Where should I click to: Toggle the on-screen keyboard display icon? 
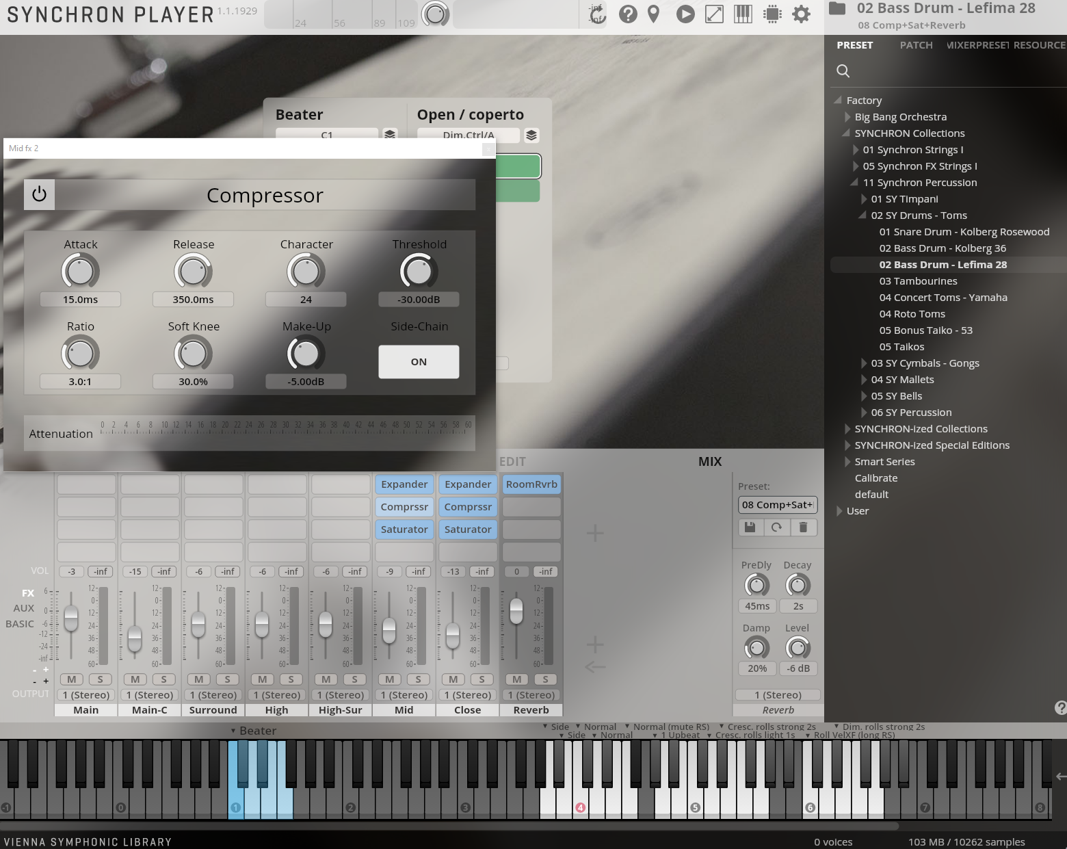tap(743, 14)
